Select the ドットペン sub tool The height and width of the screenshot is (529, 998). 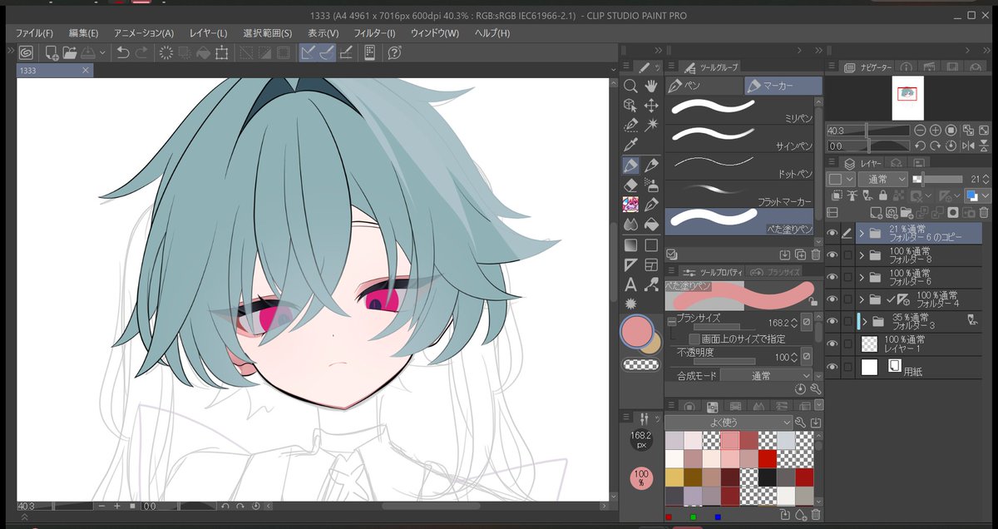coord(739,166)
